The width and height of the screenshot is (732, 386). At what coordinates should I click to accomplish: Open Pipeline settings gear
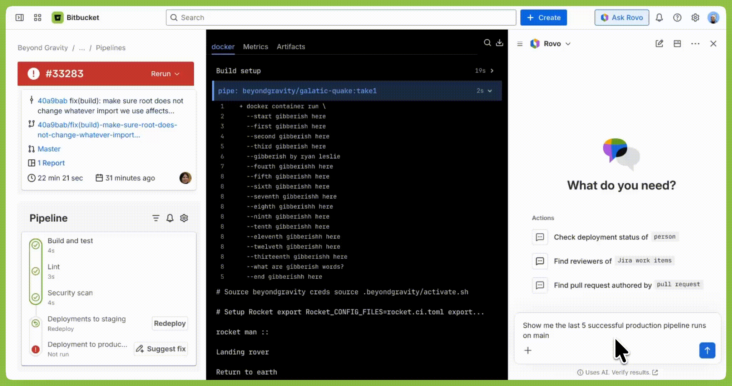click(184, 218)
